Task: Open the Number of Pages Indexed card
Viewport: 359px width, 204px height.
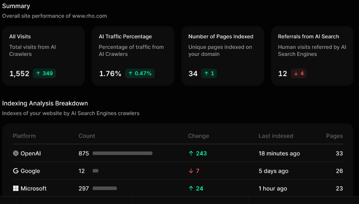Action: coord(223,56)
